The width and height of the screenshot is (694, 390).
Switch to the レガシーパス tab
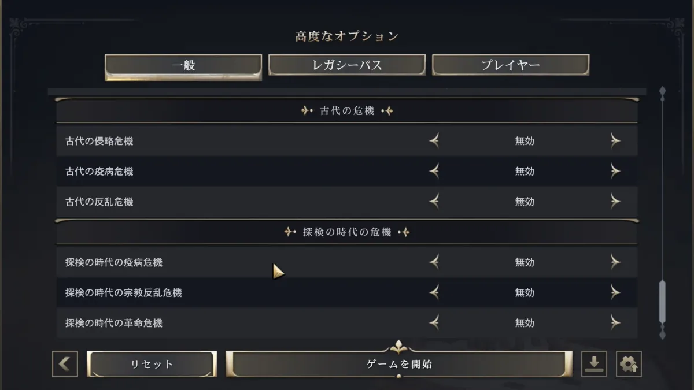click(x=347, y=65)
